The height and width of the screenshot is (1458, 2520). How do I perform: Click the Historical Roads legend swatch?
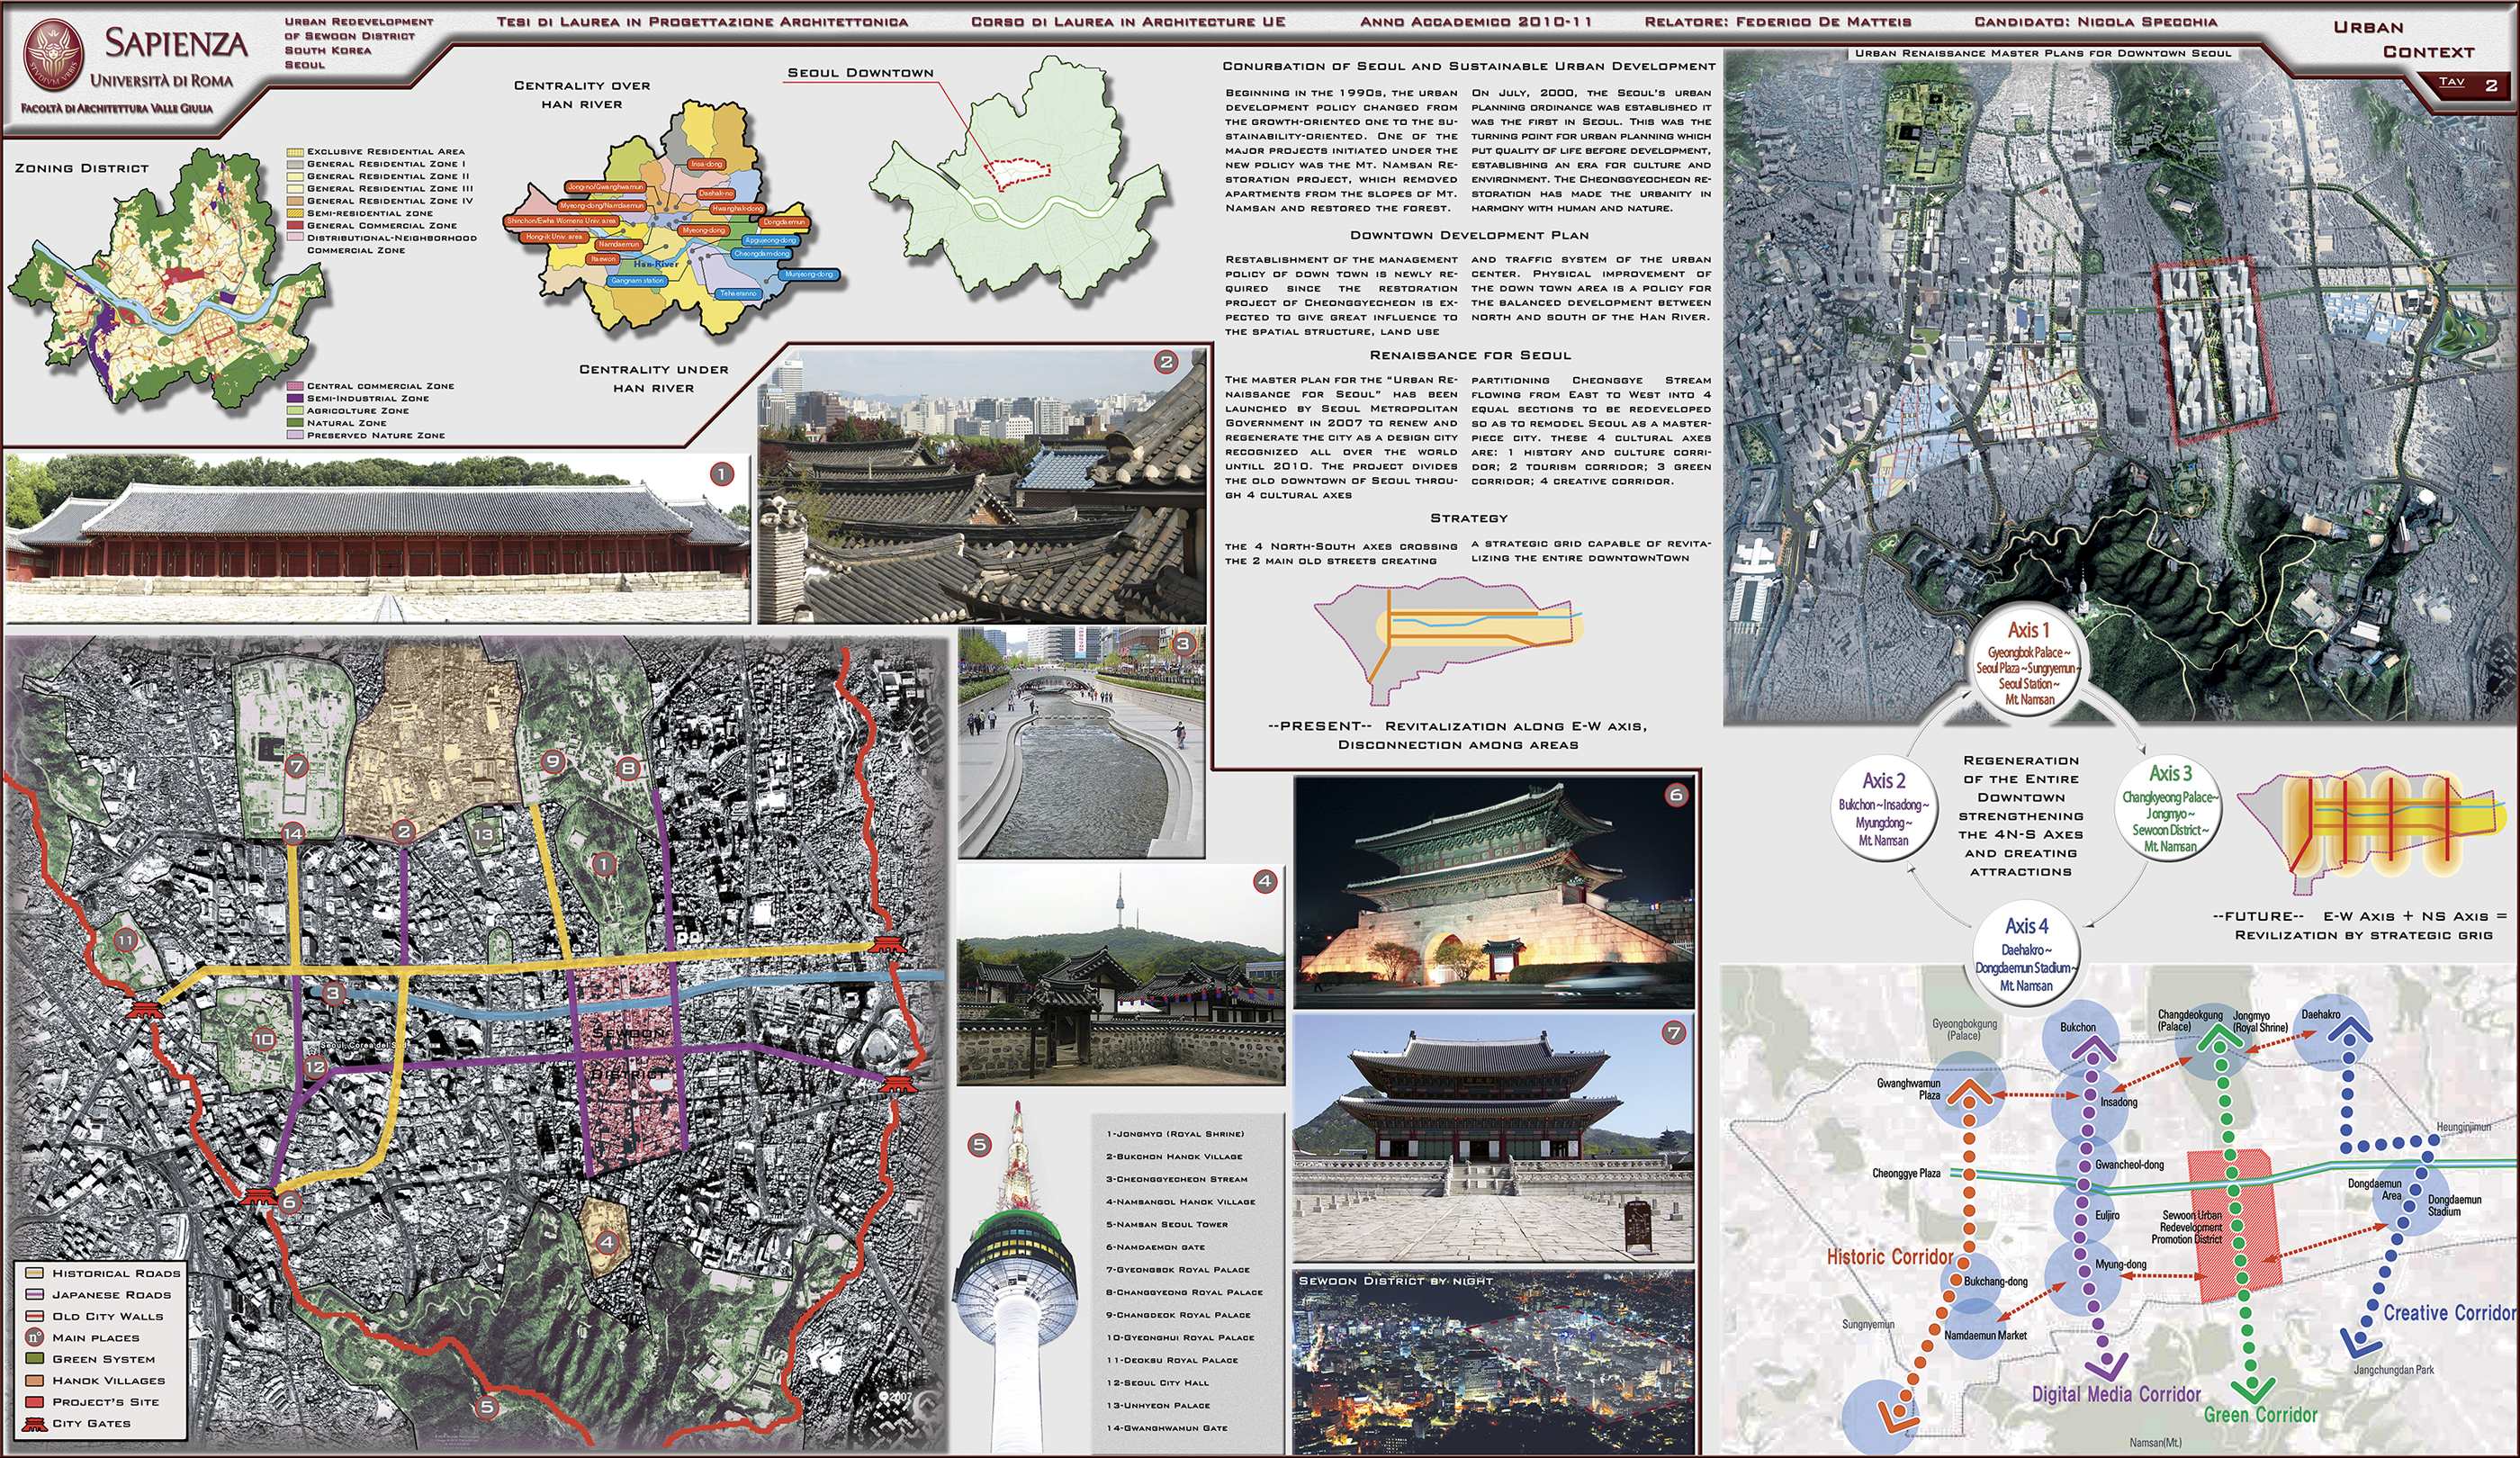coord(35,1273)
